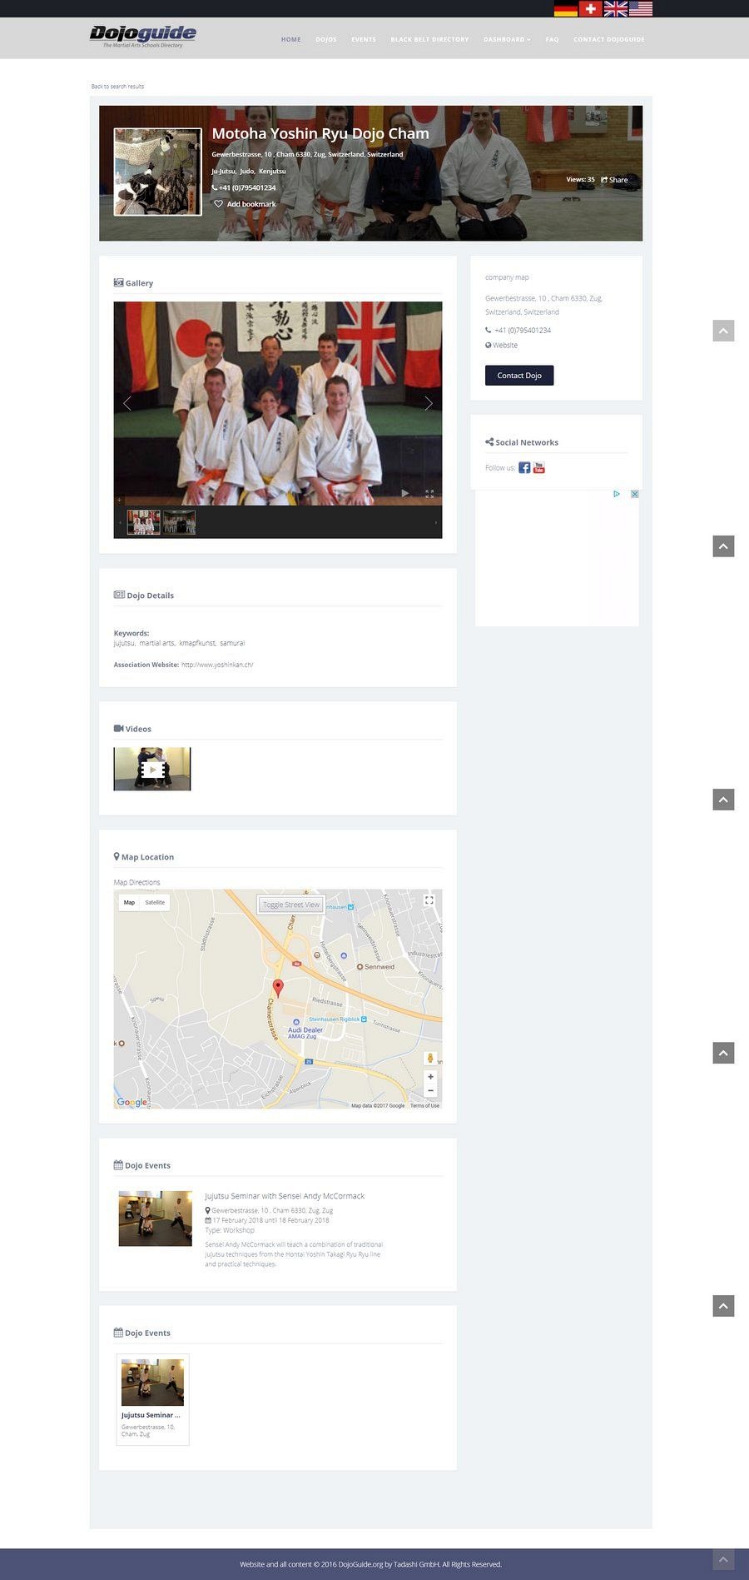Switch map to Satellite view
This screenshot has height=1580, width=749.
coord(155,903)
